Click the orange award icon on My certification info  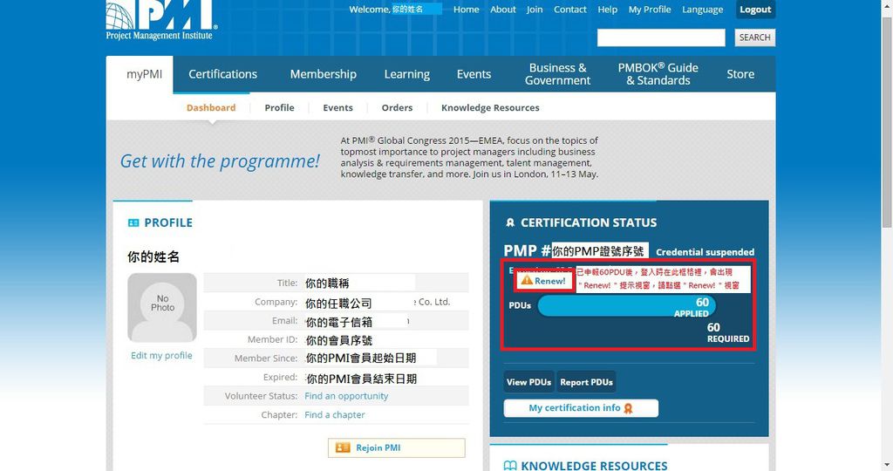click(628, 408)
